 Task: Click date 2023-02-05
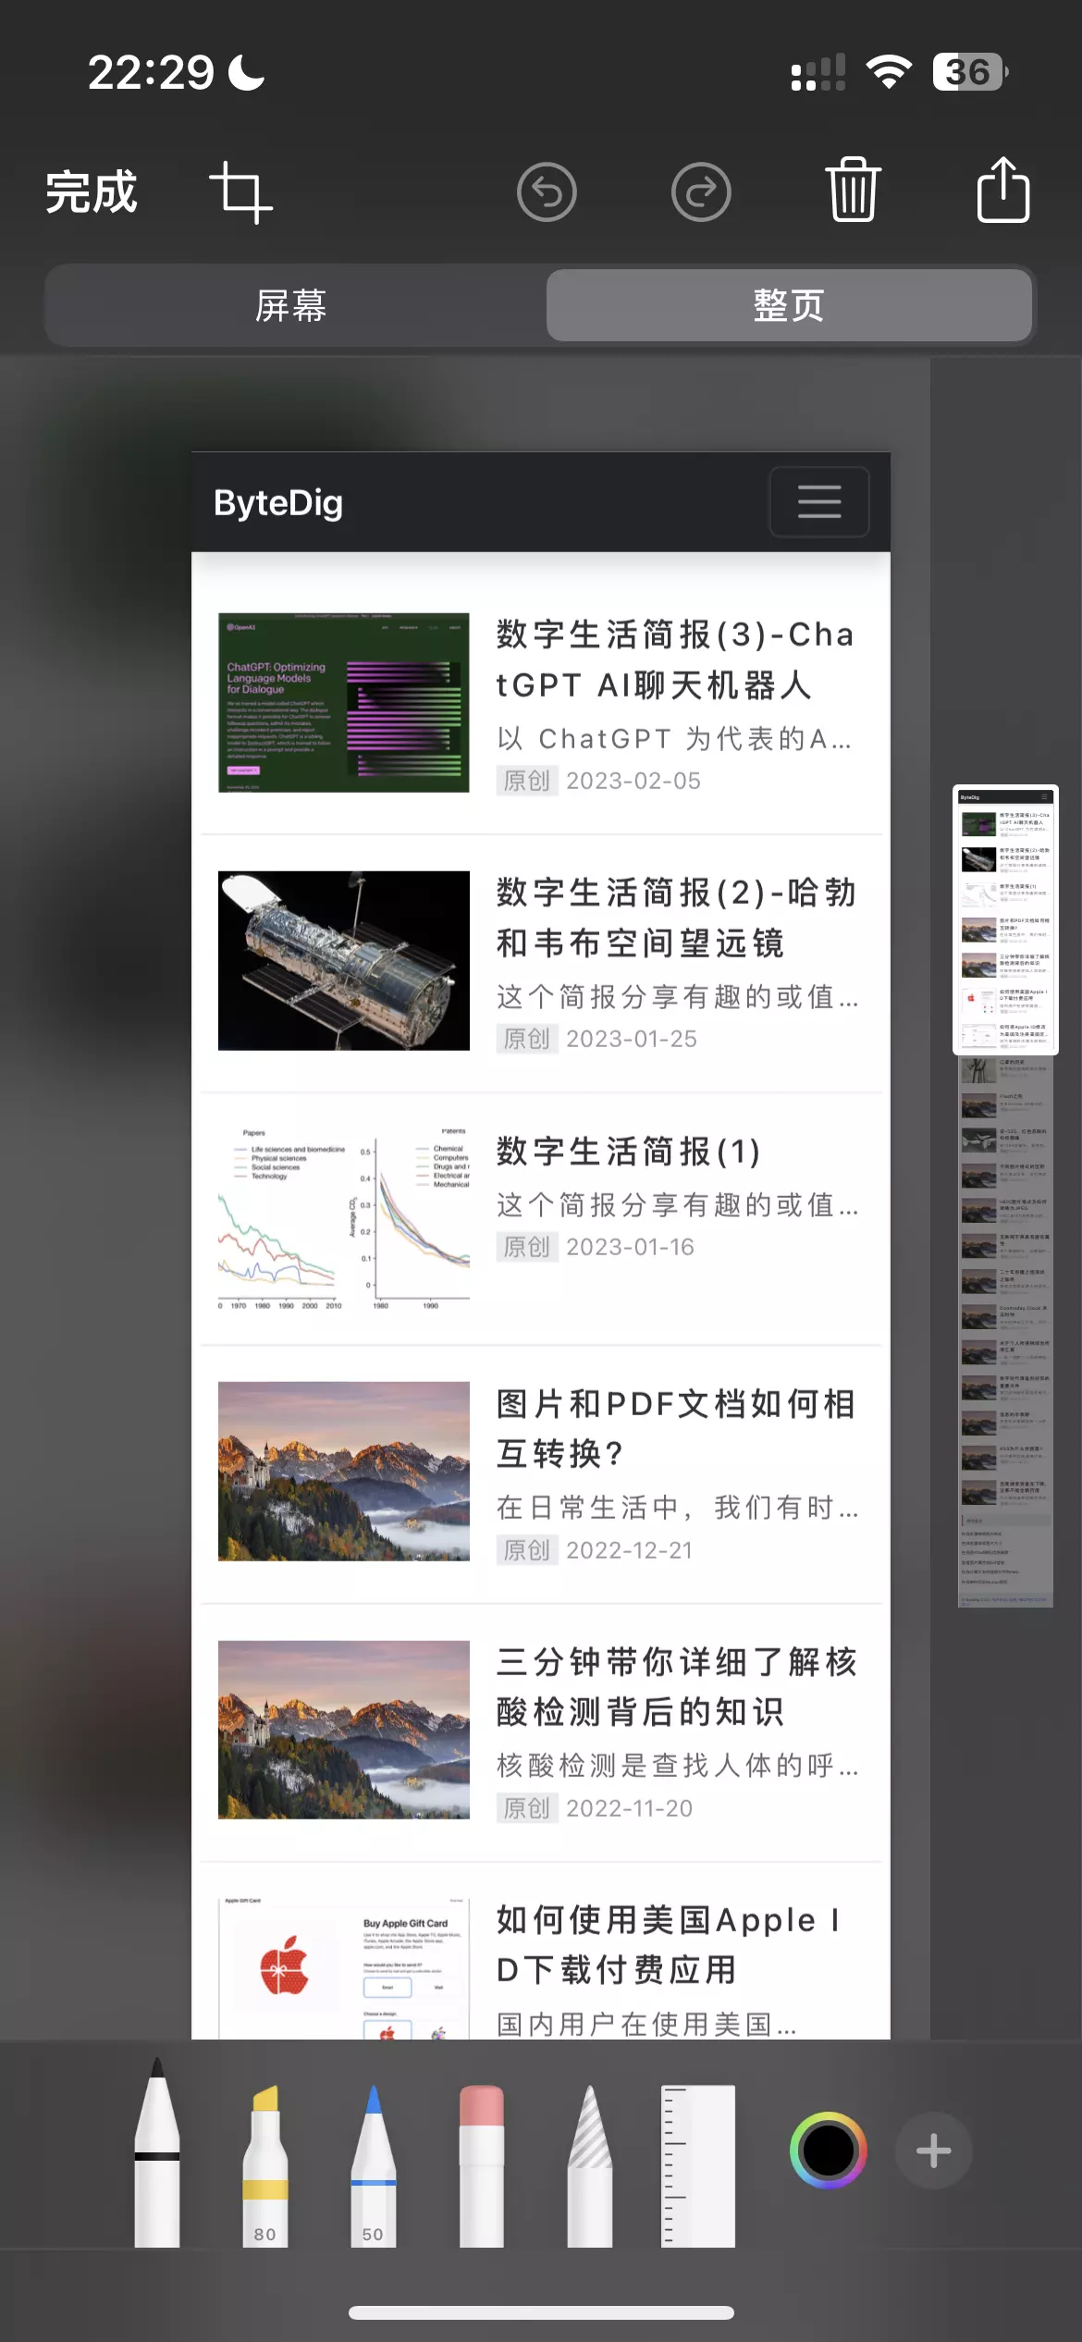tap(633, 781)
